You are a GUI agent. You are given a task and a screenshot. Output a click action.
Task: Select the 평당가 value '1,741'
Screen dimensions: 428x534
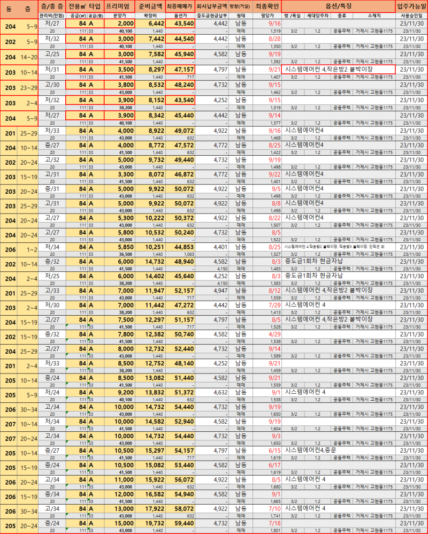click(276, 516)
